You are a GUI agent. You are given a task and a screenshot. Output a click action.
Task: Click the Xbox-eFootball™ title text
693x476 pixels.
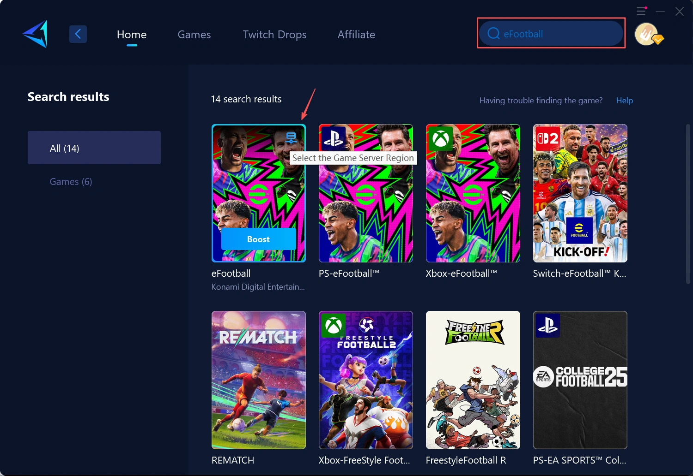pos(462,274)
